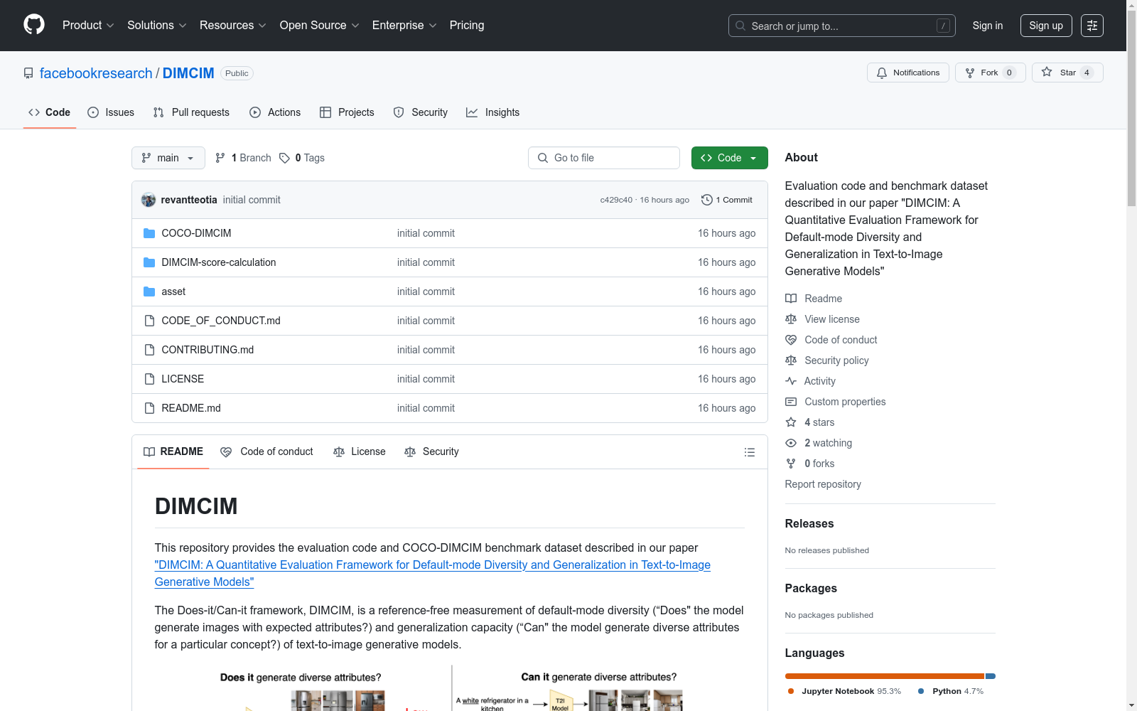The width and height of the screenshot is (1137, 711).
Task: Click the Go to file input
Action: (x=604, y=158)
